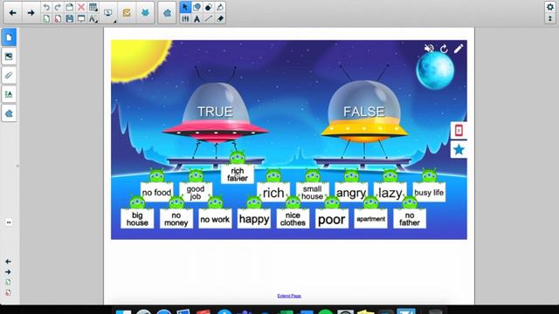Undo the last action
Viewport: 559px width, 314px height.
point(46,7)
